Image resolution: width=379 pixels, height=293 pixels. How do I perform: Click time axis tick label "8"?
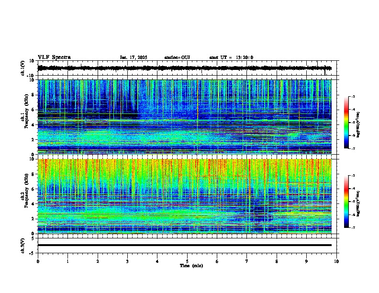coord(277,261)
